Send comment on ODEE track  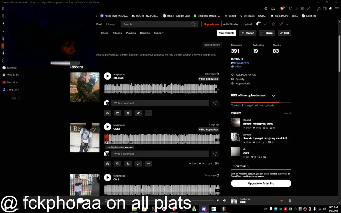coord(215,154)
